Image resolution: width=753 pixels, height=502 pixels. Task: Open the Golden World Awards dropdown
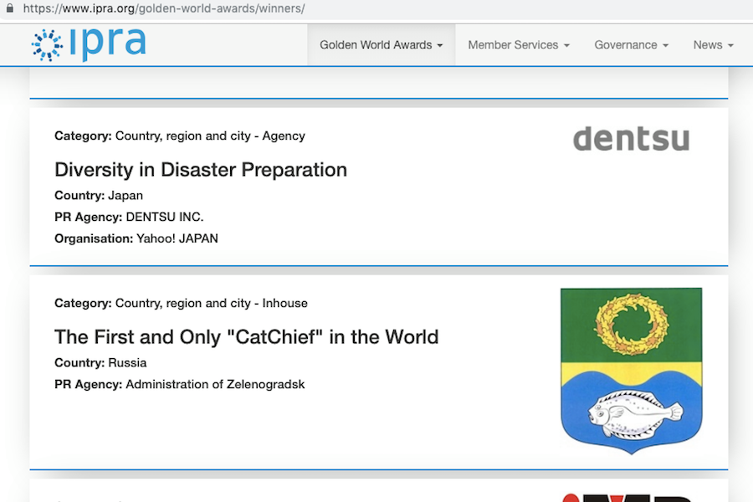[381, 45]
